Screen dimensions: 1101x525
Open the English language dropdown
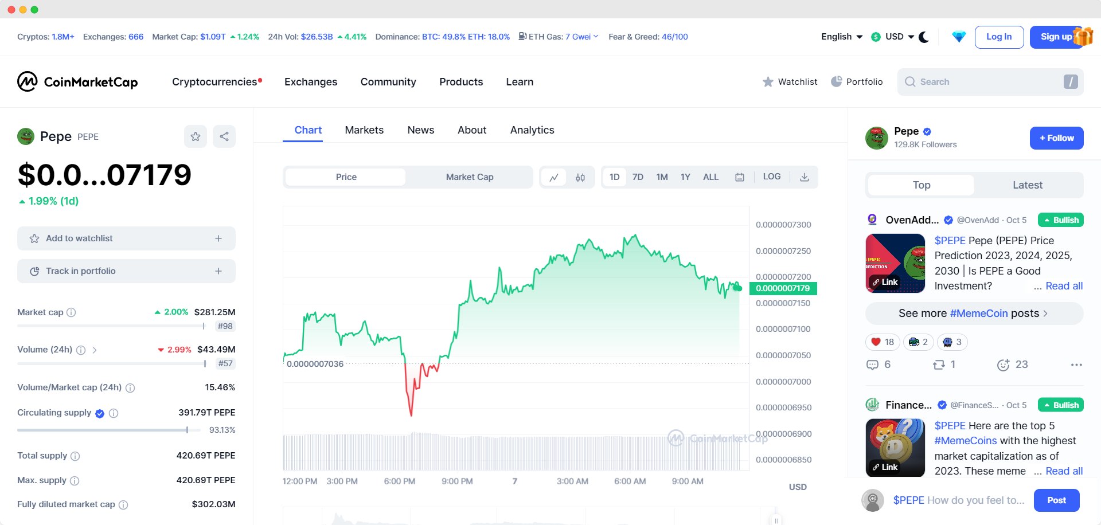point(842,37)
